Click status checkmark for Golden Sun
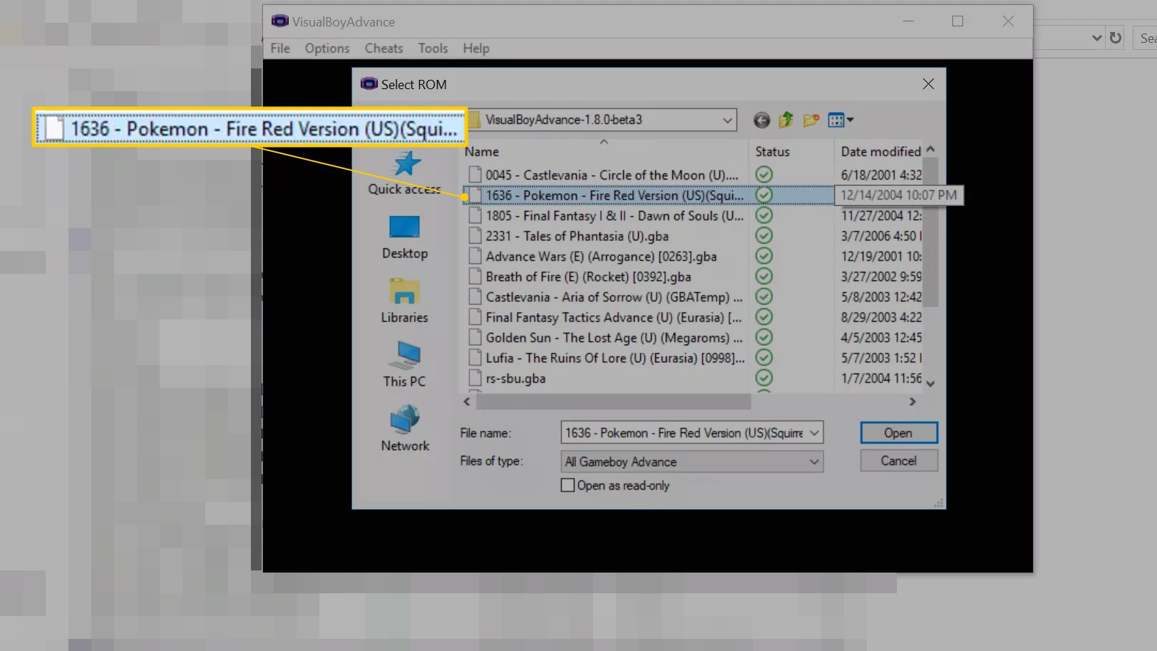 (x=764, y=337)
